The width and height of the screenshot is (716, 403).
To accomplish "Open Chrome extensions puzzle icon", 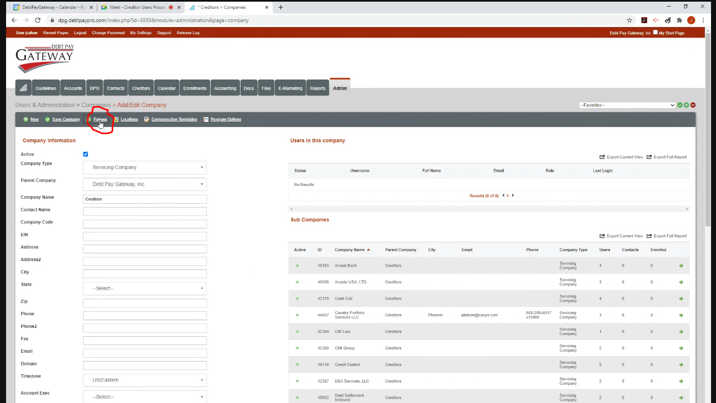I will [680, 20].
